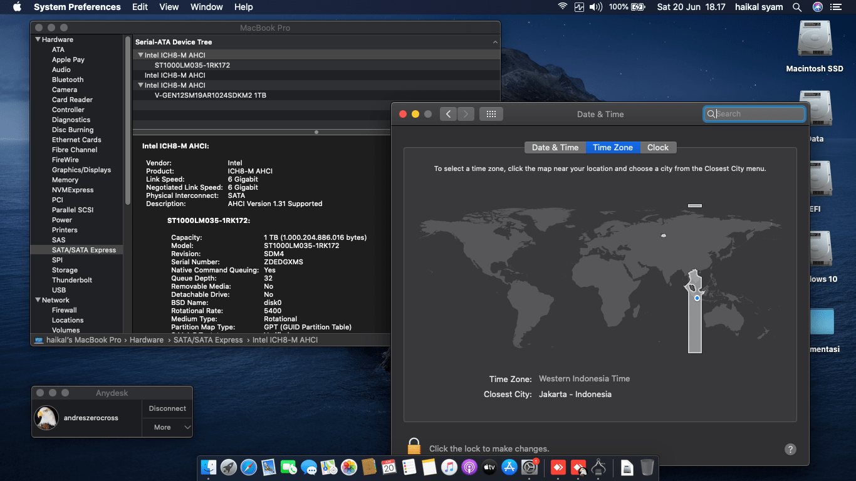Select Thunderbolt in the sidebar
Viewport: 856px width, 481px height.
click(72, 280)
